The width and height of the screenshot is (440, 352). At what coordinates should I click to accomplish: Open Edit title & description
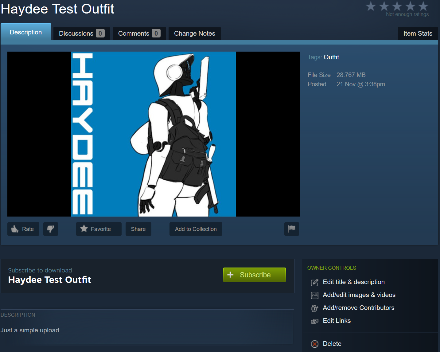[354, 282]
